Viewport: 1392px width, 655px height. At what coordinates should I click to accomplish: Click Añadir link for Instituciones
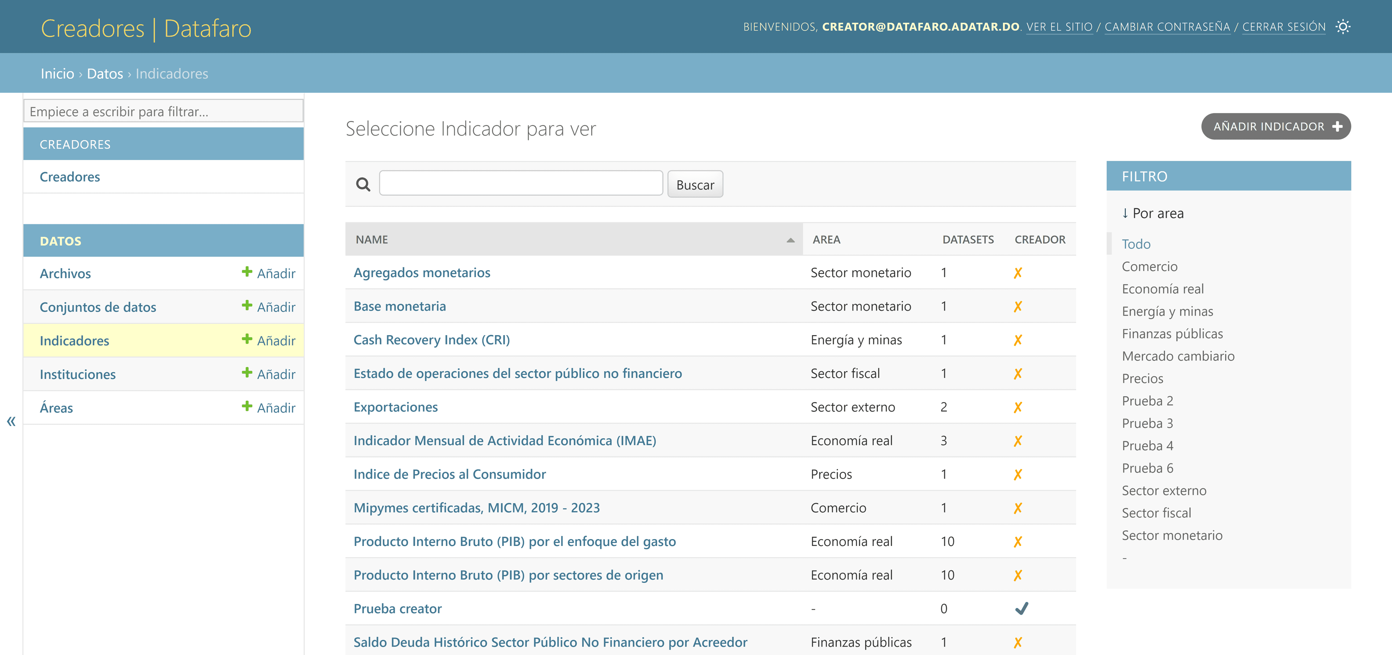pyautogui.click(x=276, y=374)
